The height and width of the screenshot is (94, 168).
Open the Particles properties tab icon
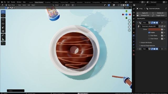click(x=134, y=38)
